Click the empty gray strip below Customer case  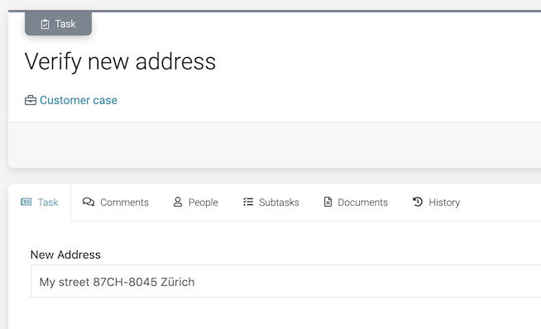point(275,145)
